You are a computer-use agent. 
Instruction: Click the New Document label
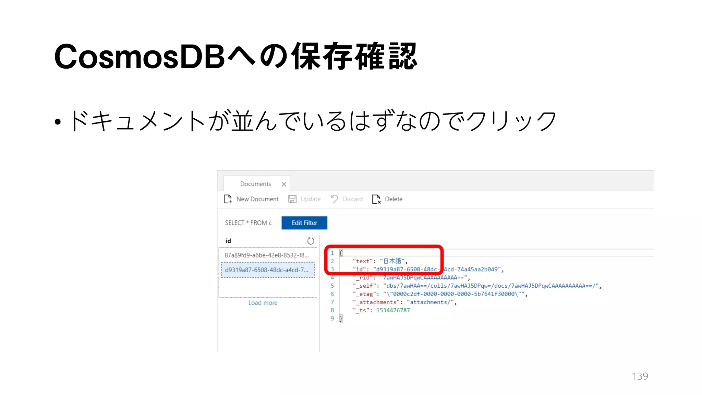pyautogui.click(x=257, y=199)
